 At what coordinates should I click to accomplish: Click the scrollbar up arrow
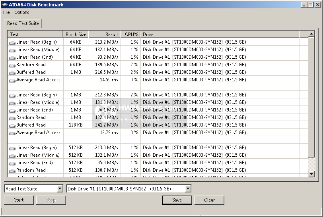click(311, 34)
